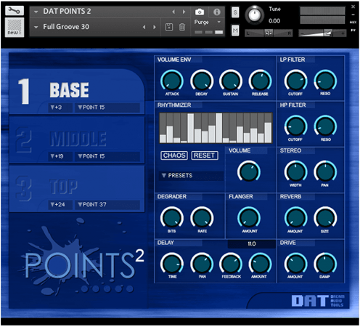Go to previous instrument arrow beside DAT POINTS 2
Viewport: 360px width, 327px height.
(x=173, y=12)
